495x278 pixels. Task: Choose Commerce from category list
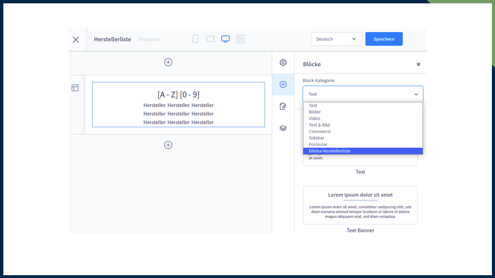coord(319,132)
